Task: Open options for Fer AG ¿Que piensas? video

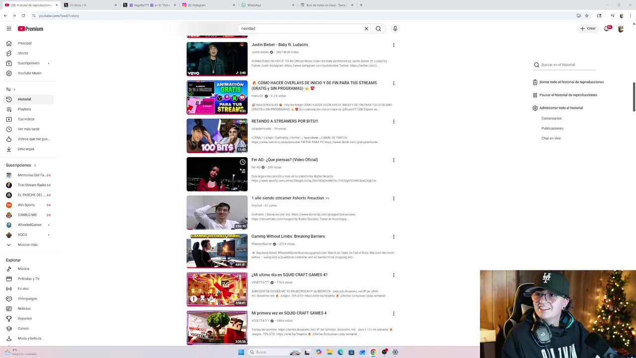Action: [x=394, y=160]
